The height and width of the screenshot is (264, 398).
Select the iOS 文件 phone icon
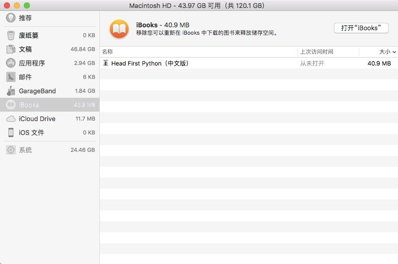click(10, 132)
